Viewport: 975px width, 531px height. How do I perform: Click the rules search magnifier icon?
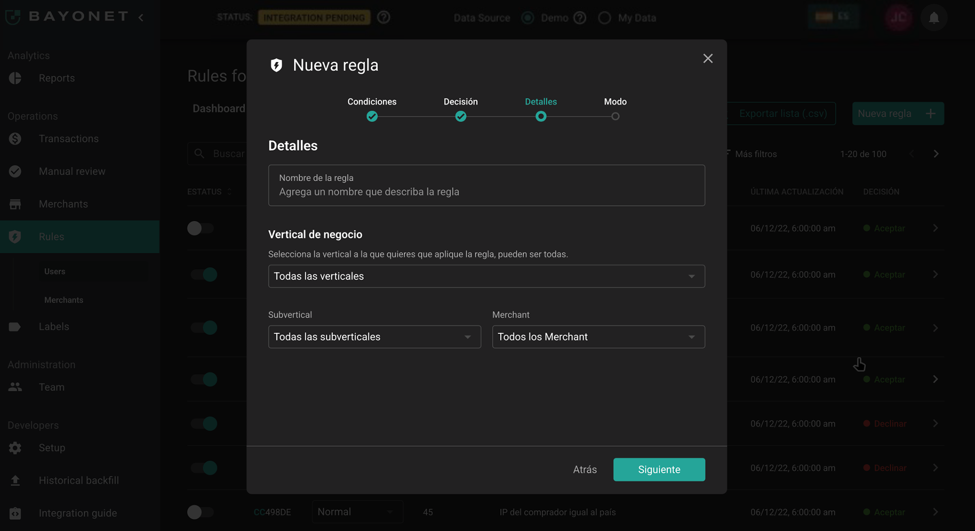(199, 153)
